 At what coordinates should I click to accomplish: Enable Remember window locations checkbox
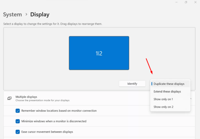17,111
